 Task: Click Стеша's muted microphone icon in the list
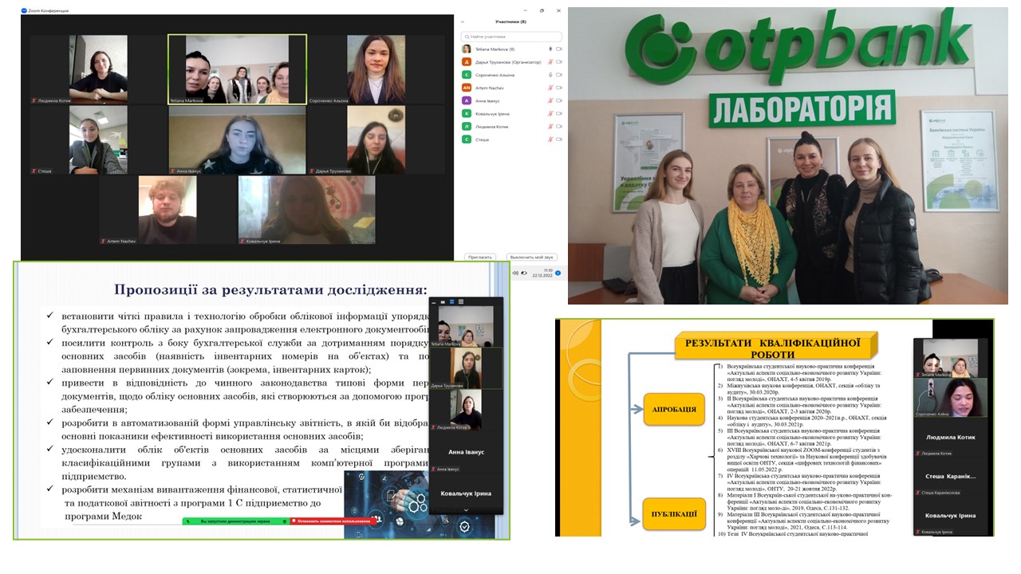click(x=550, y=140)
